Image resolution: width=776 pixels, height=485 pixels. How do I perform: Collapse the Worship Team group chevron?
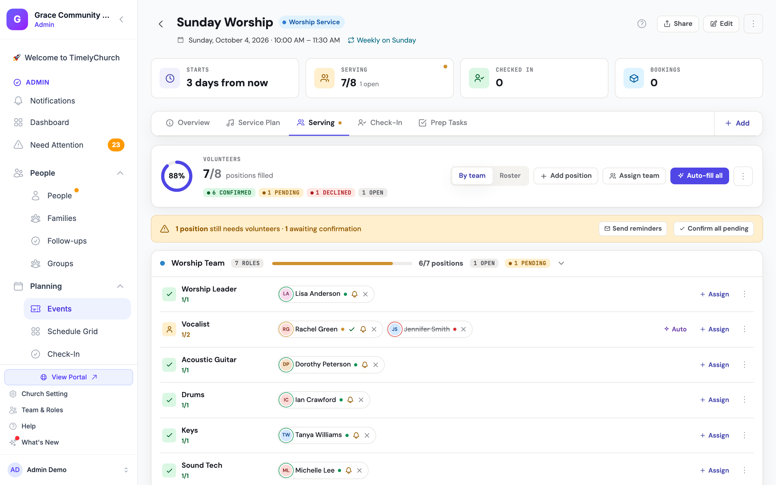561,263
